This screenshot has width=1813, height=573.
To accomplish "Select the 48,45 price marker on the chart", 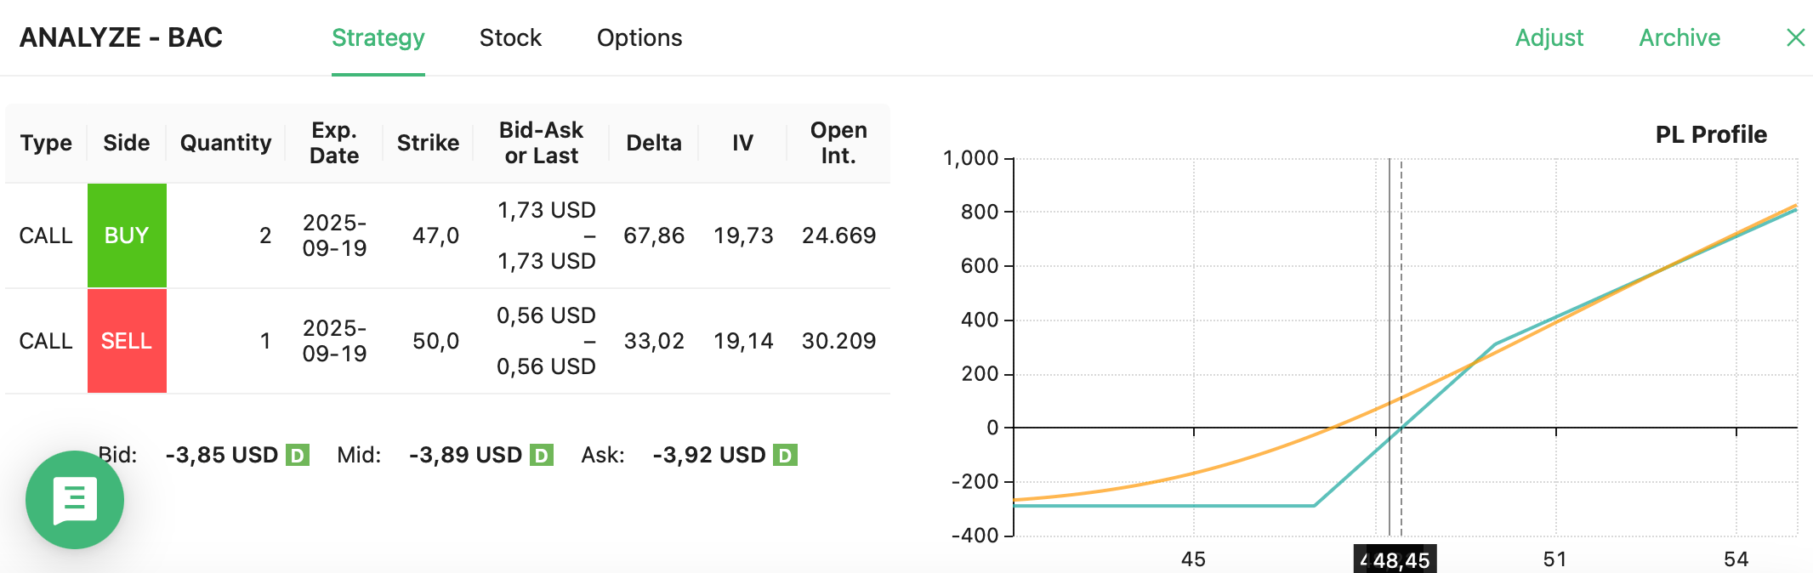I will coord(1395,559).
